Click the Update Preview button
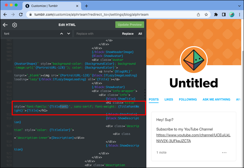Screen dimensions: 244x168 (130, 25)
